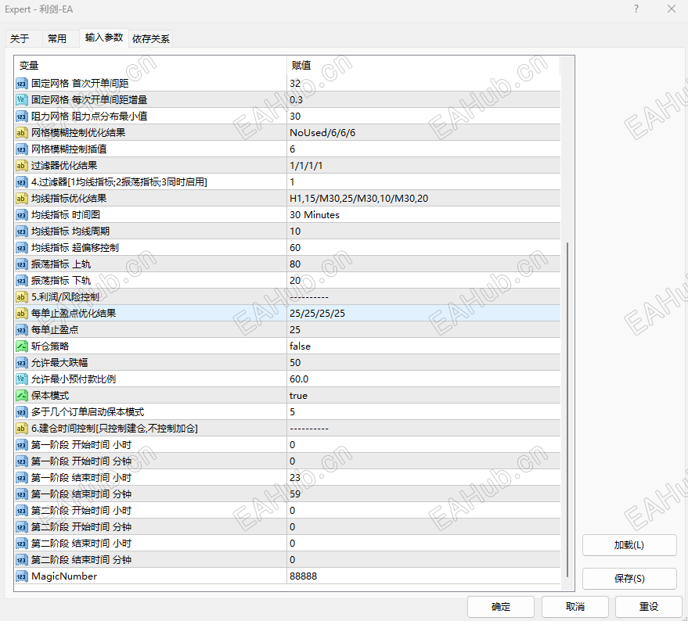Click the string icon beside 6.建仓时间控制
The image size is (688, 621).
coord(21,429)
